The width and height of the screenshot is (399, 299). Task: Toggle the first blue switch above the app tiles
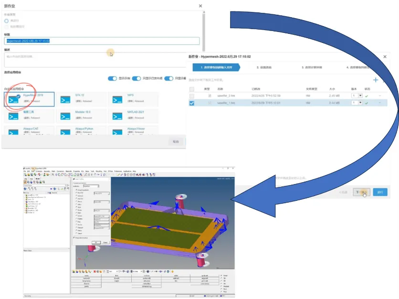(113, 79)
